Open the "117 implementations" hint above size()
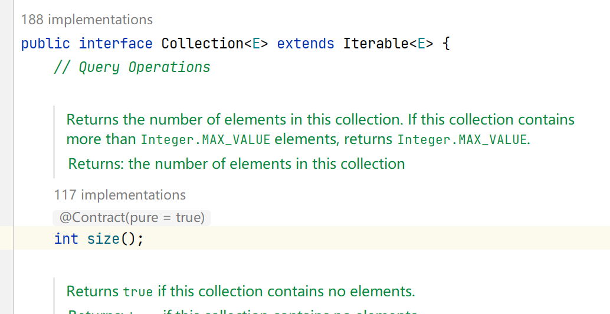 (120, 195)
